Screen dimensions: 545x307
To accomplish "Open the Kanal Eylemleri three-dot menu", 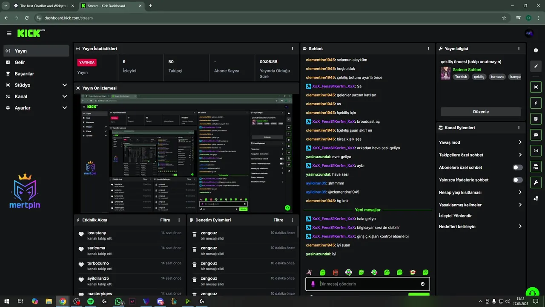I will coord(519,127).
